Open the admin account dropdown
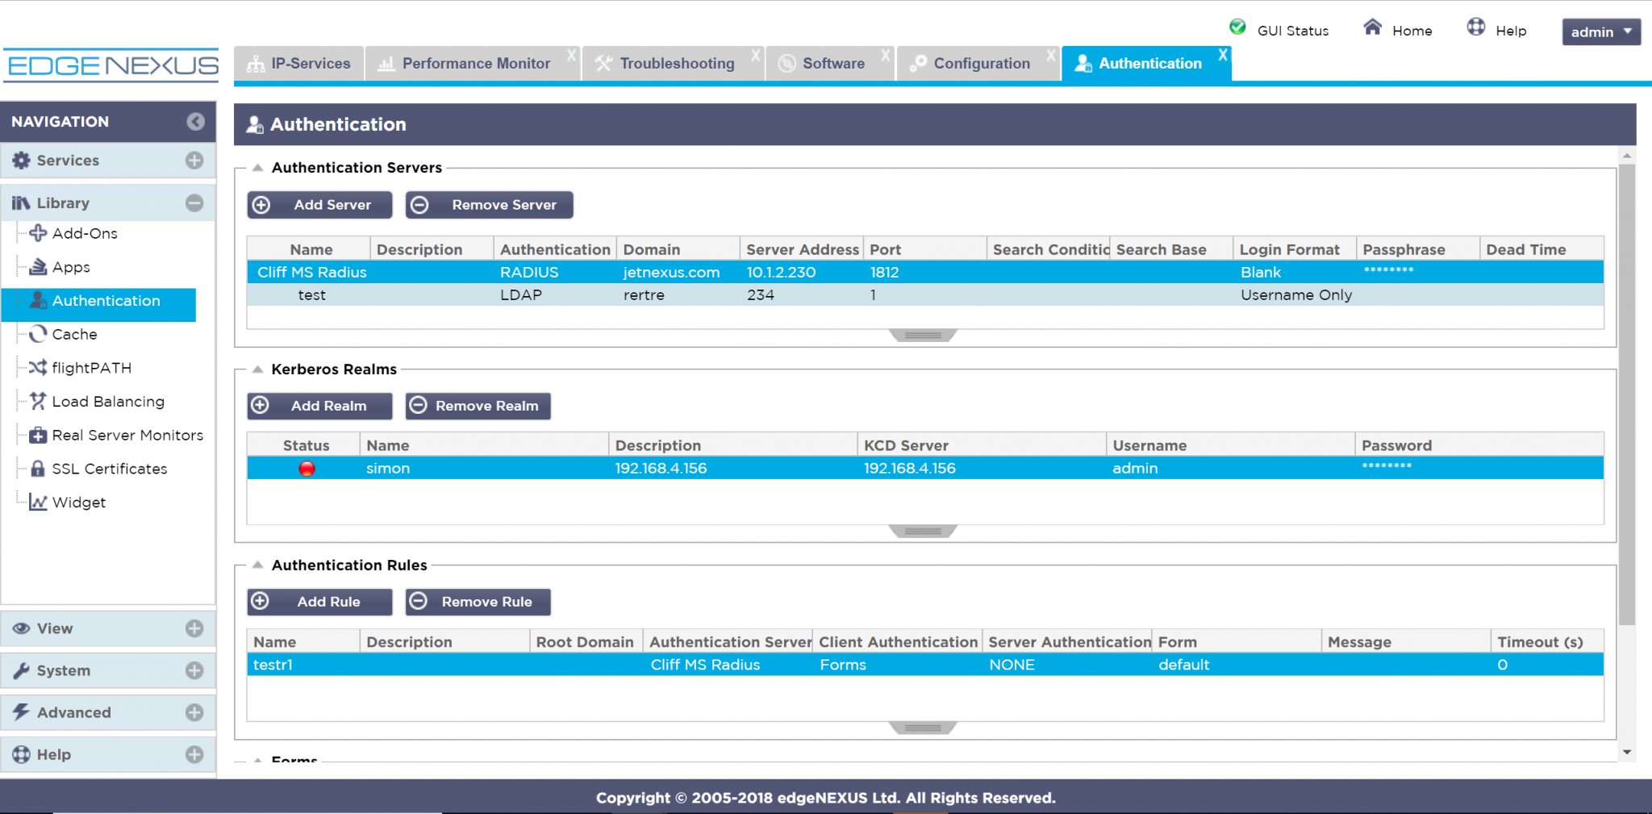1652x814 pixels. coord(1601,31)
